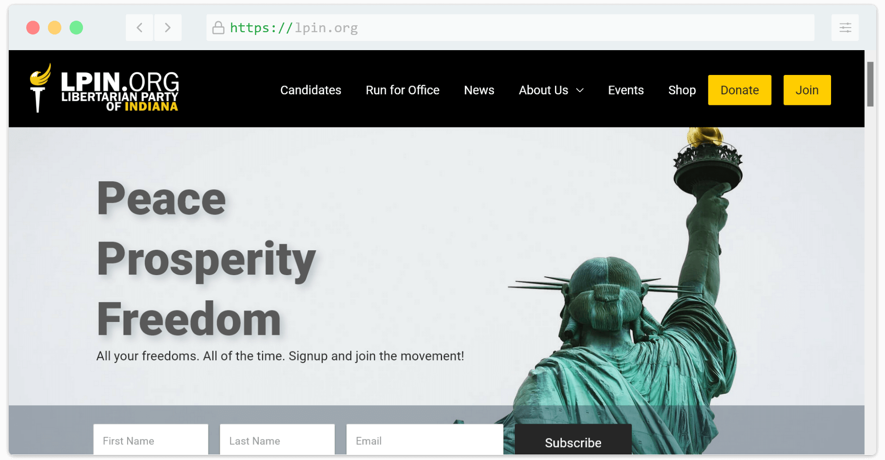Click the padlock icon in address bar
The width and height of the screenshot is (885, 460).
tap(218, 28)
